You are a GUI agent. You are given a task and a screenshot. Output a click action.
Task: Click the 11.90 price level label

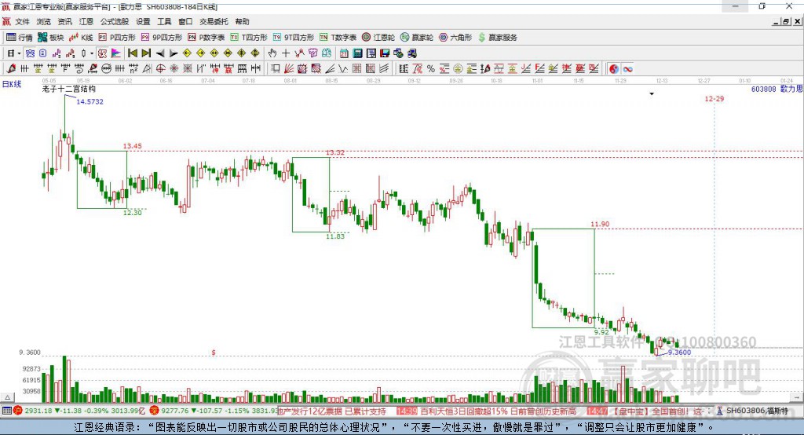tap(600, 224)
